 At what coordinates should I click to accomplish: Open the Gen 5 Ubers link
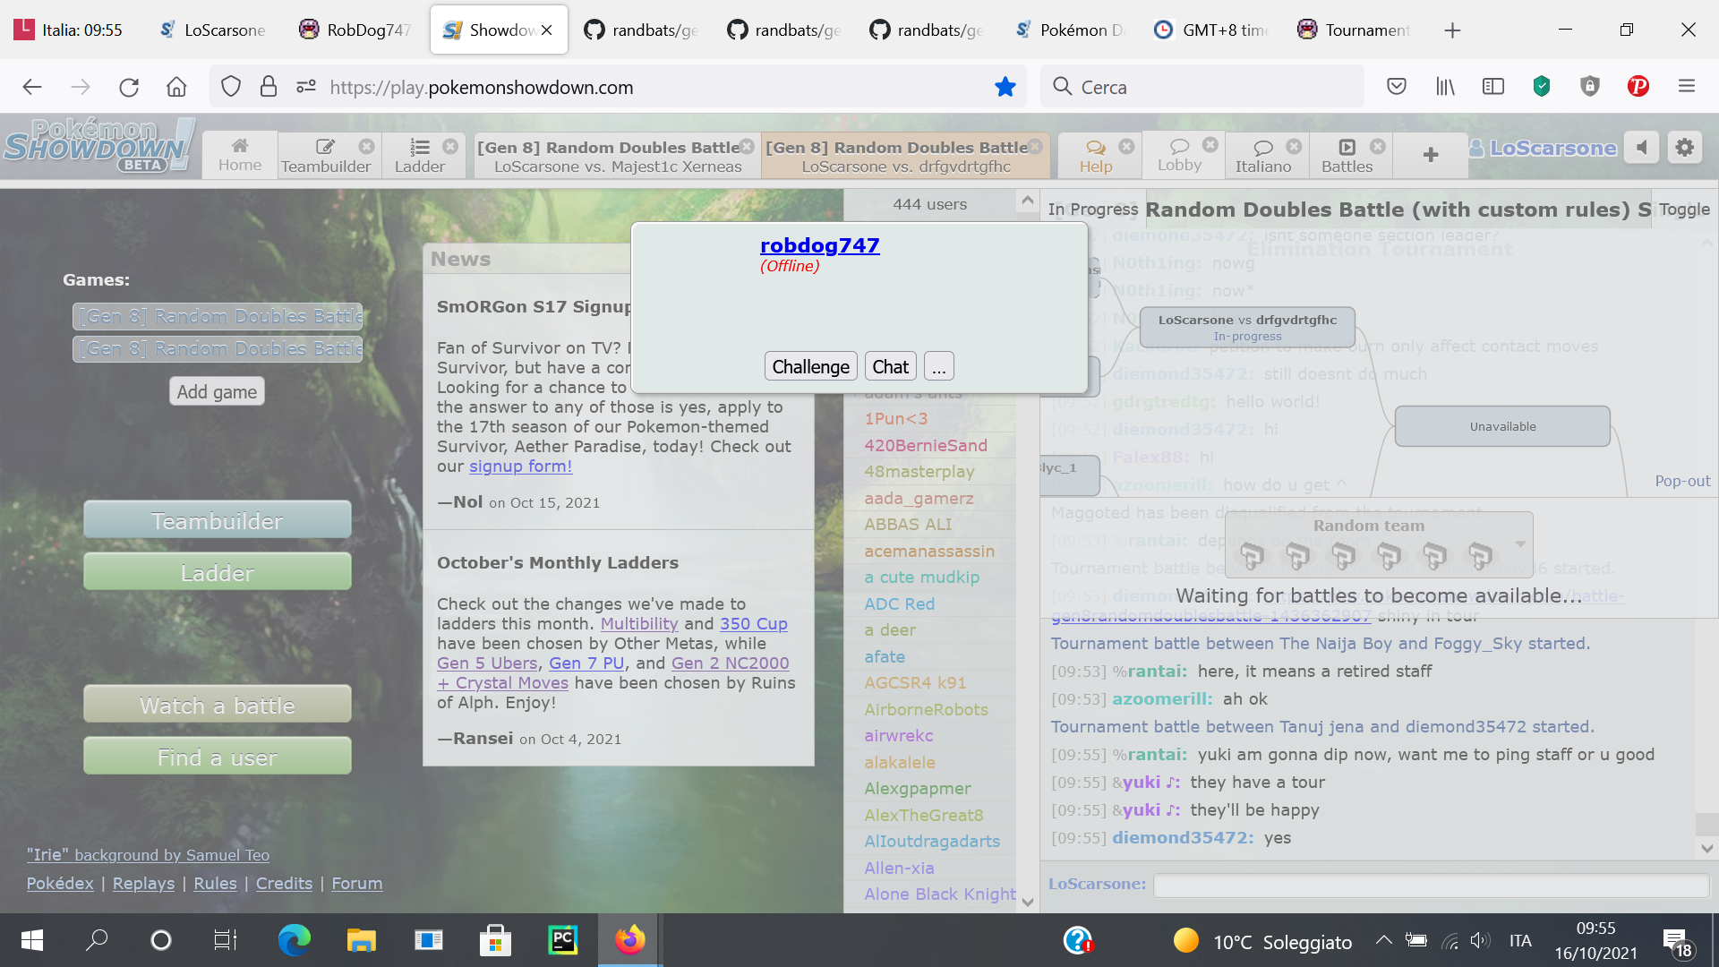pyautogui.click(x=487, y=663)
